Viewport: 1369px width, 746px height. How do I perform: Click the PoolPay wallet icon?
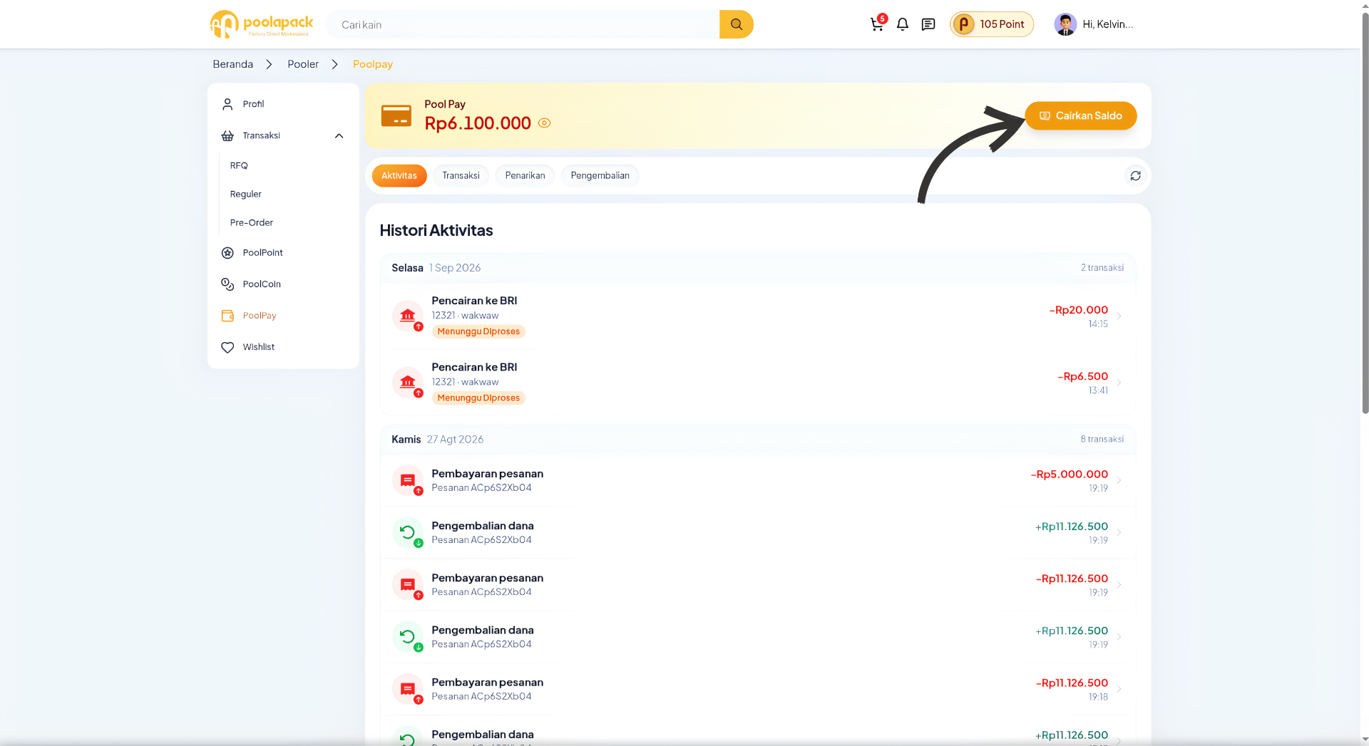227,316
